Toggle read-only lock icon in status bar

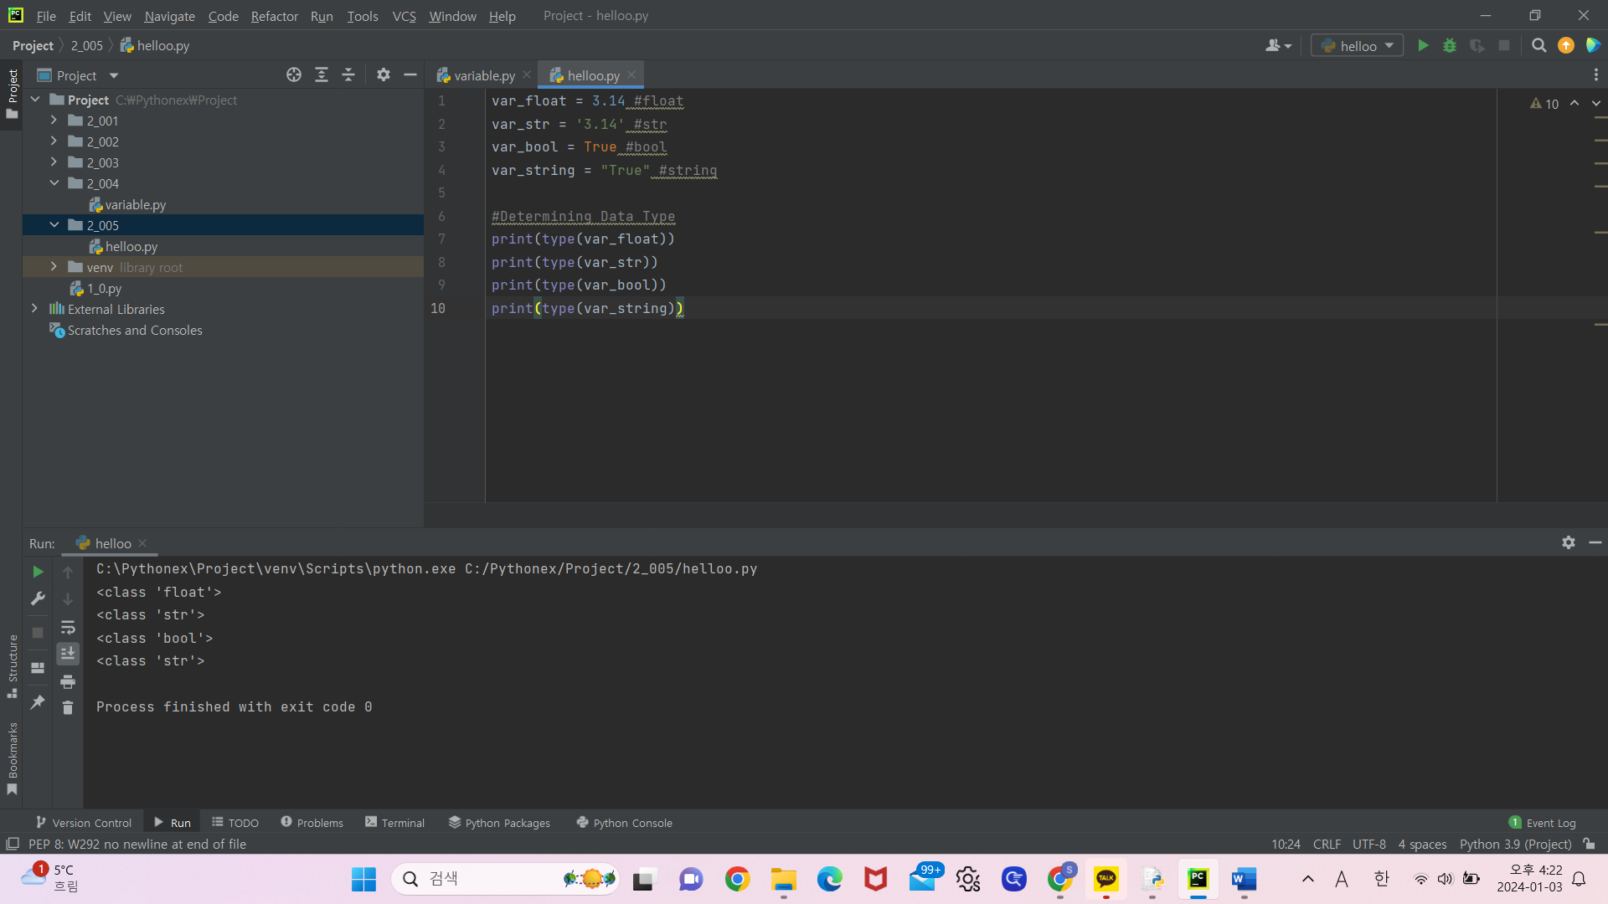[x=1590, y=845]
